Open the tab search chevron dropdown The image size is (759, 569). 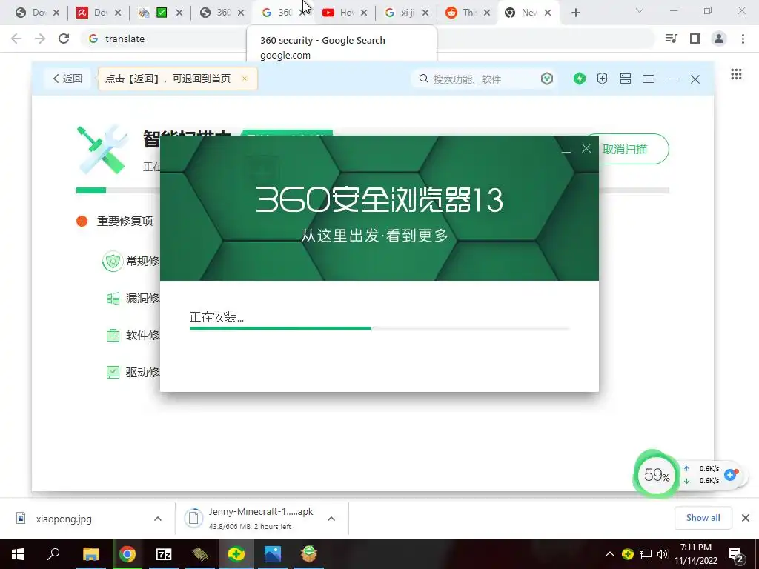coord(640,10)
